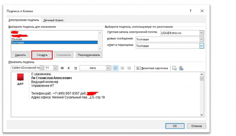Insert a business card via Визитная карточка
This screenshot has height=136, width=236.
coord(152,68)
